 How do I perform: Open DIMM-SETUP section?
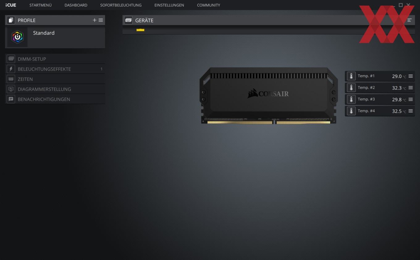click(x=55, y=59)
